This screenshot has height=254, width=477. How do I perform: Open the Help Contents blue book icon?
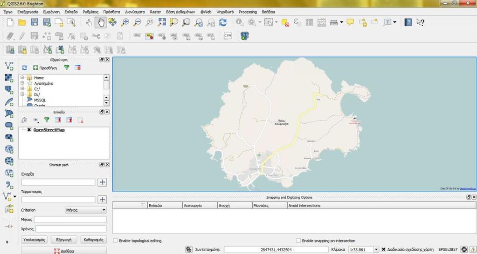click(x=408, y=22)
